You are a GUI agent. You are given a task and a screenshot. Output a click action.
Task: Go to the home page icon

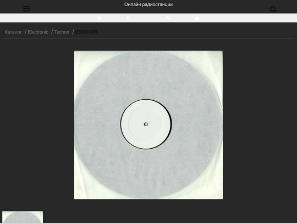click(100, 18)
